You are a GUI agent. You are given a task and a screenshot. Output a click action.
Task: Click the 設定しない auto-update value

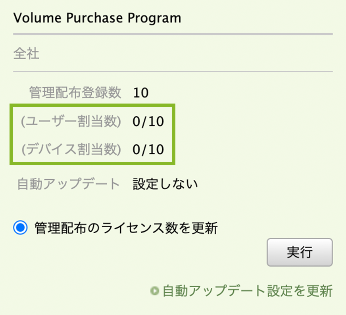(x=165, y=184)
